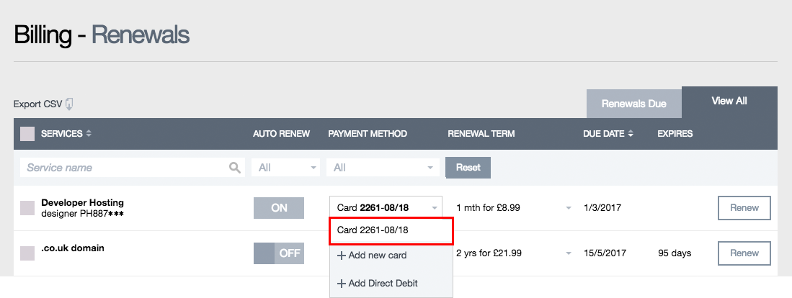The height and width of the screenshot is (298, 792).
Task: Sort by Services column arrows
Action: pos(89,134)
